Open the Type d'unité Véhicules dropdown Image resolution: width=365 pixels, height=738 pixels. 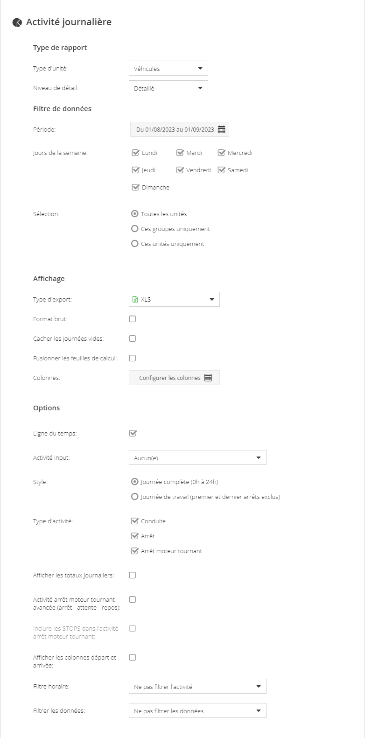click(168, 68)
